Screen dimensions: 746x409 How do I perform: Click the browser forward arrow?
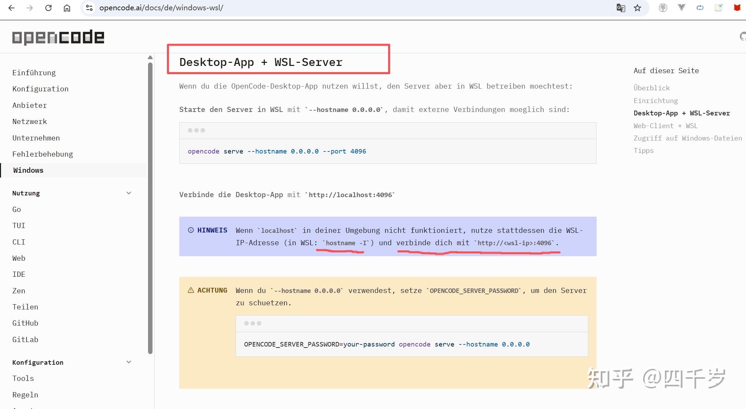pyautogui.click(x=30, y=8)
